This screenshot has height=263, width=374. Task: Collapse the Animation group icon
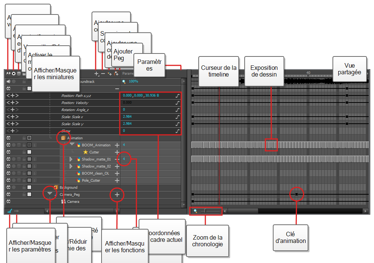pyautogui.click(x=63, y=138)
